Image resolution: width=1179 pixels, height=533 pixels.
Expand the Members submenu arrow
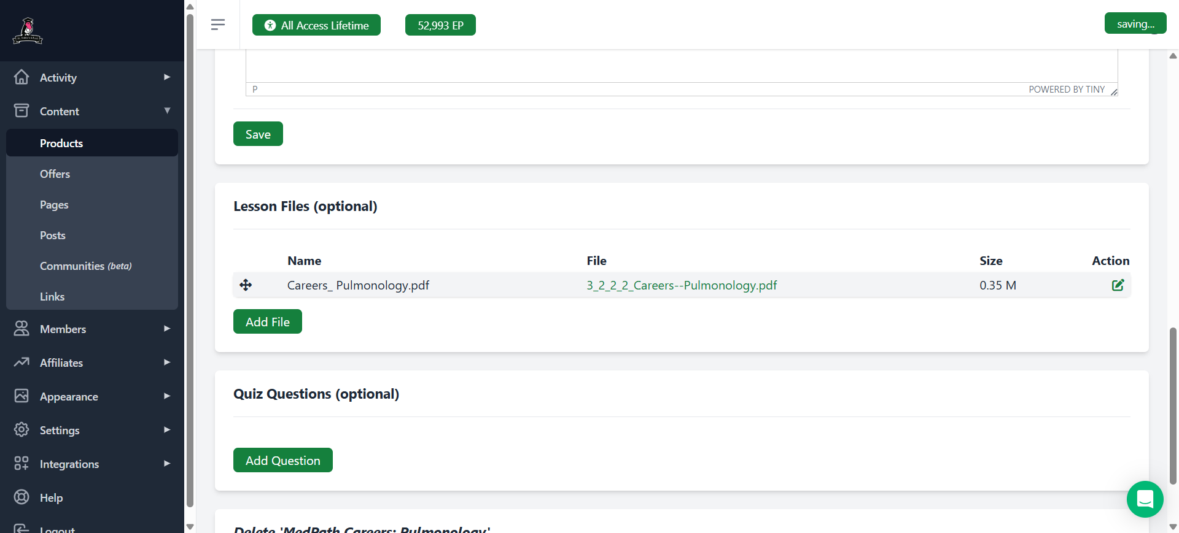click(166, 329)
